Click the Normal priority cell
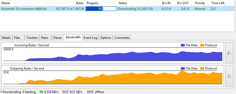 point(200,9)
